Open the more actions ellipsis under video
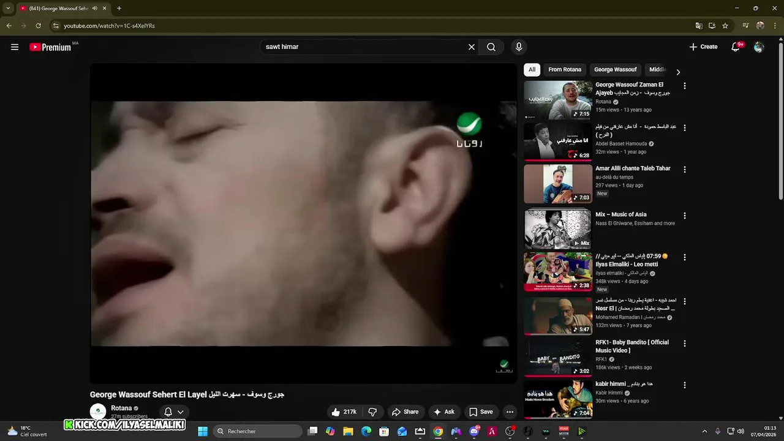The width and height of the screenshot is (784, 441). pos(510,412)
